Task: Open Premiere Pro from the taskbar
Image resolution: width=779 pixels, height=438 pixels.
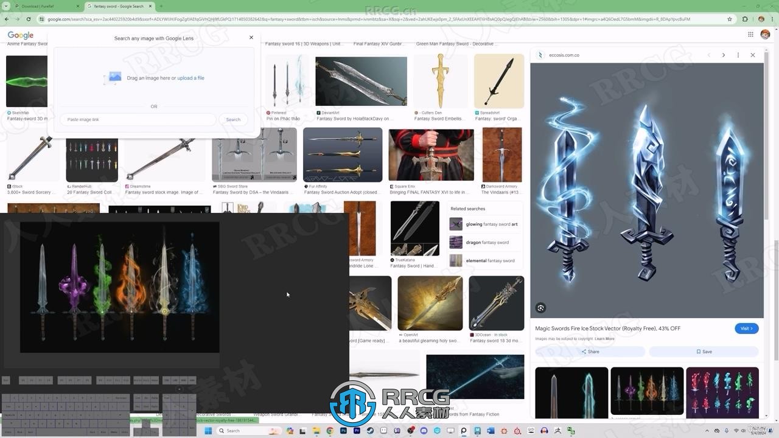Action: click(357, 431)
